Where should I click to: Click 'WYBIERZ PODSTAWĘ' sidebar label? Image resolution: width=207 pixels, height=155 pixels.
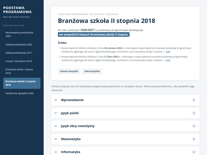14,26
